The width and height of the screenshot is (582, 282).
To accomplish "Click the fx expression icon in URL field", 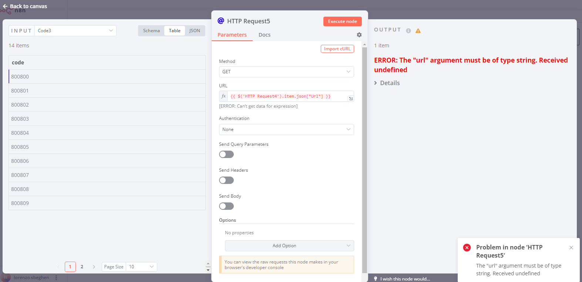I will coord(223,96).
